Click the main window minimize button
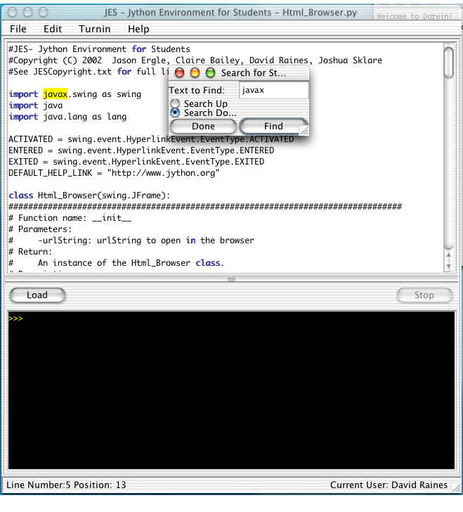Viewport: 463px width, 512px height. (x=28, y=13)
